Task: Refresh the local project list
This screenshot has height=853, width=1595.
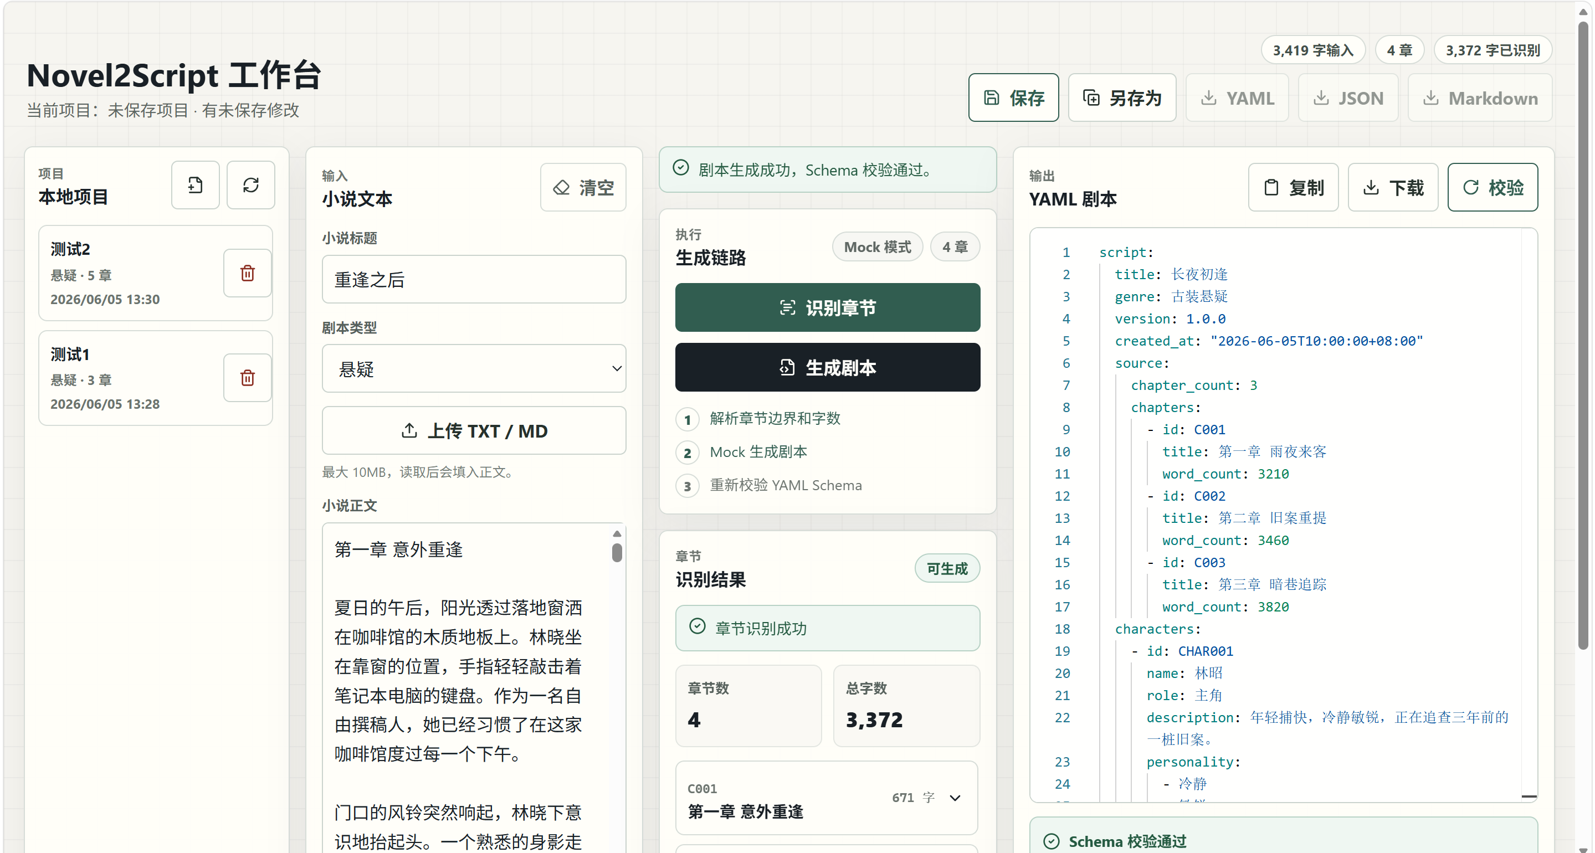Action: click(x=251, y=184)
